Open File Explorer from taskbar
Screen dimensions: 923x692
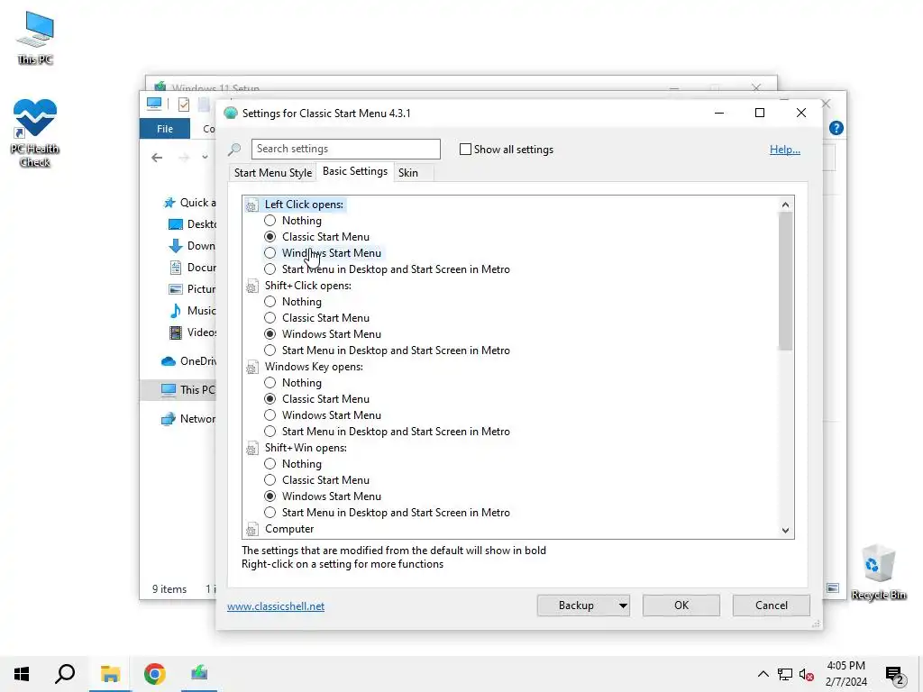click(x=110, y=674)
